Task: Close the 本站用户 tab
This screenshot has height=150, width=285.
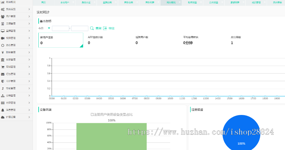Action: pyautogui.click(x=73, y=3)
